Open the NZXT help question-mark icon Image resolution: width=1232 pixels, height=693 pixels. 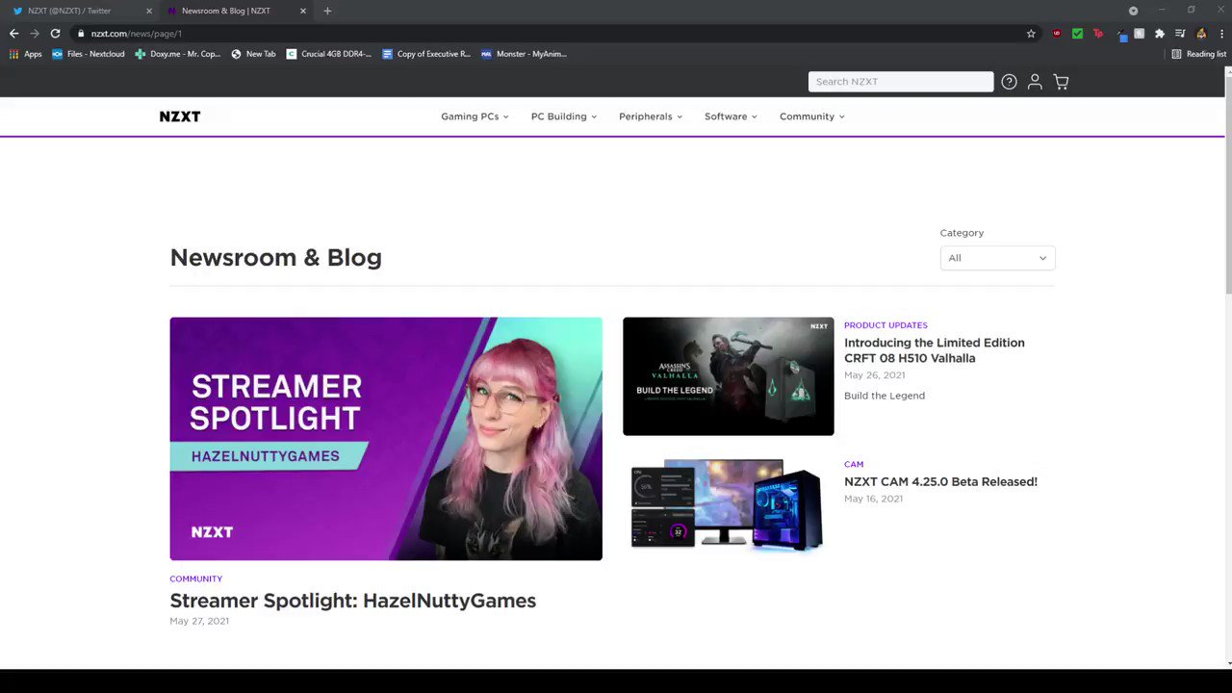(1009, 82)
